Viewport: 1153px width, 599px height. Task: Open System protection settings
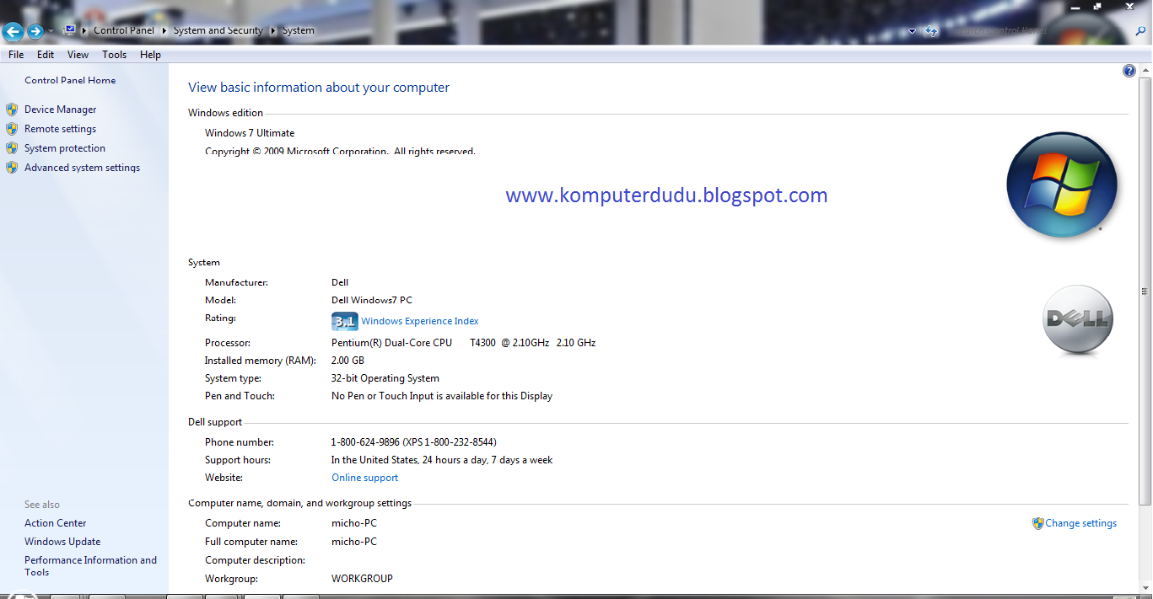coord(65,148)
